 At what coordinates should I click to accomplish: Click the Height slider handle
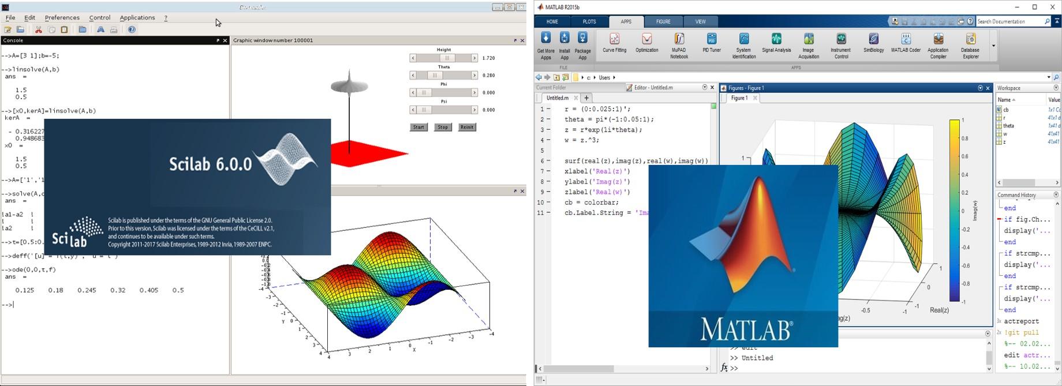[x=447, y=58]
